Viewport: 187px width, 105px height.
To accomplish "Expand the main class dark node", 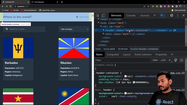I will point(103,34).
